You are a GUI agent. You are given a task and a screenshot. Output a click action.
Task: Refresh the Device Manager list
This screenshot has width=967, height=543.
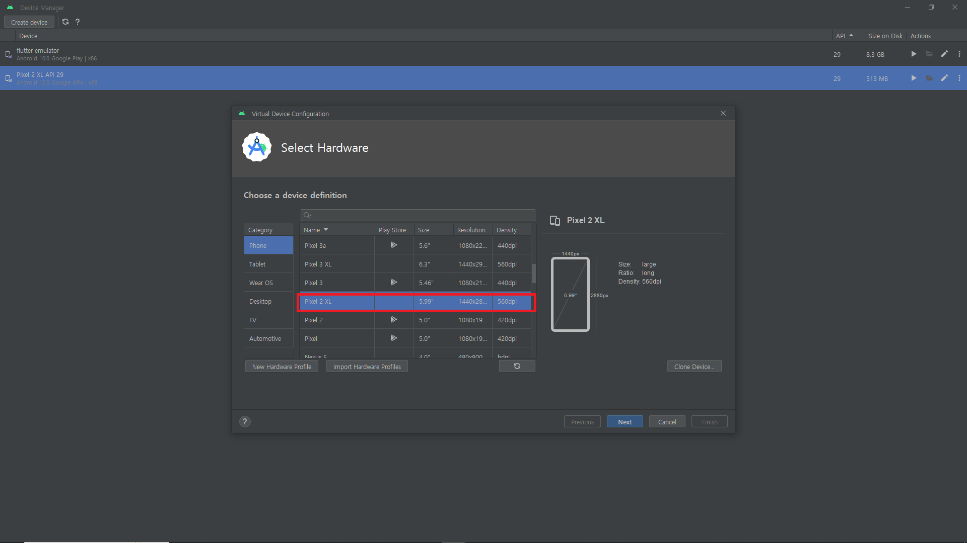(65, 22)
